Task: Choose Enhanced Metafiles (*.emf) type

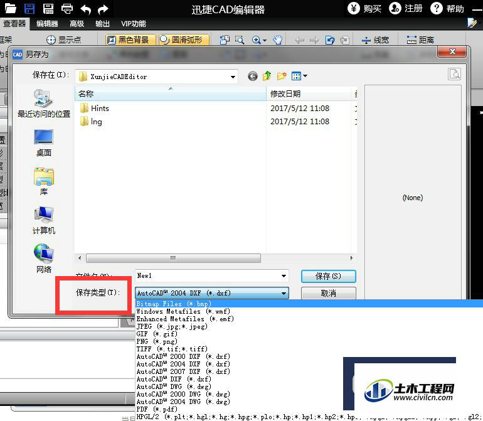Action: (185, 319)
